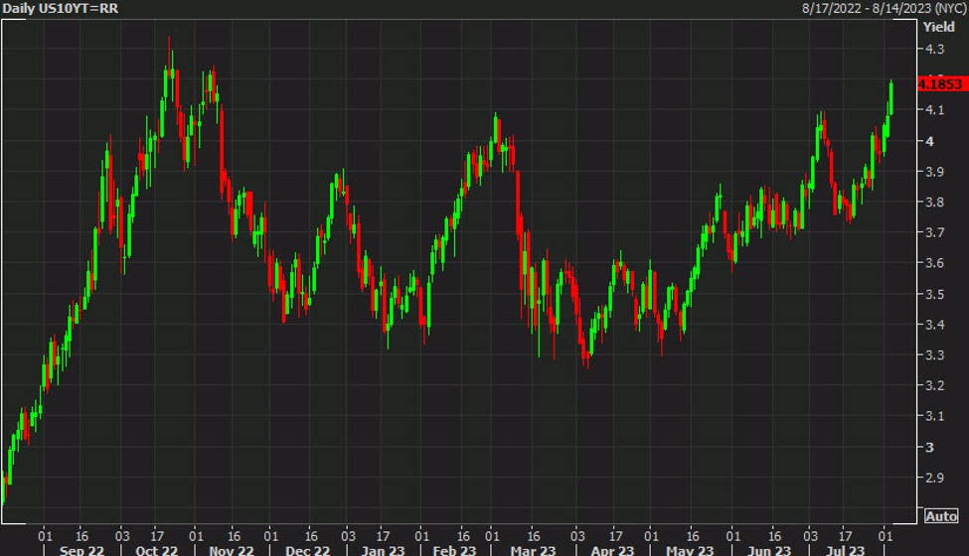Image resolution: width=969 pixels, height=556 pixels.
Task: Click the May 23 month label
Action: coord(690,550)
